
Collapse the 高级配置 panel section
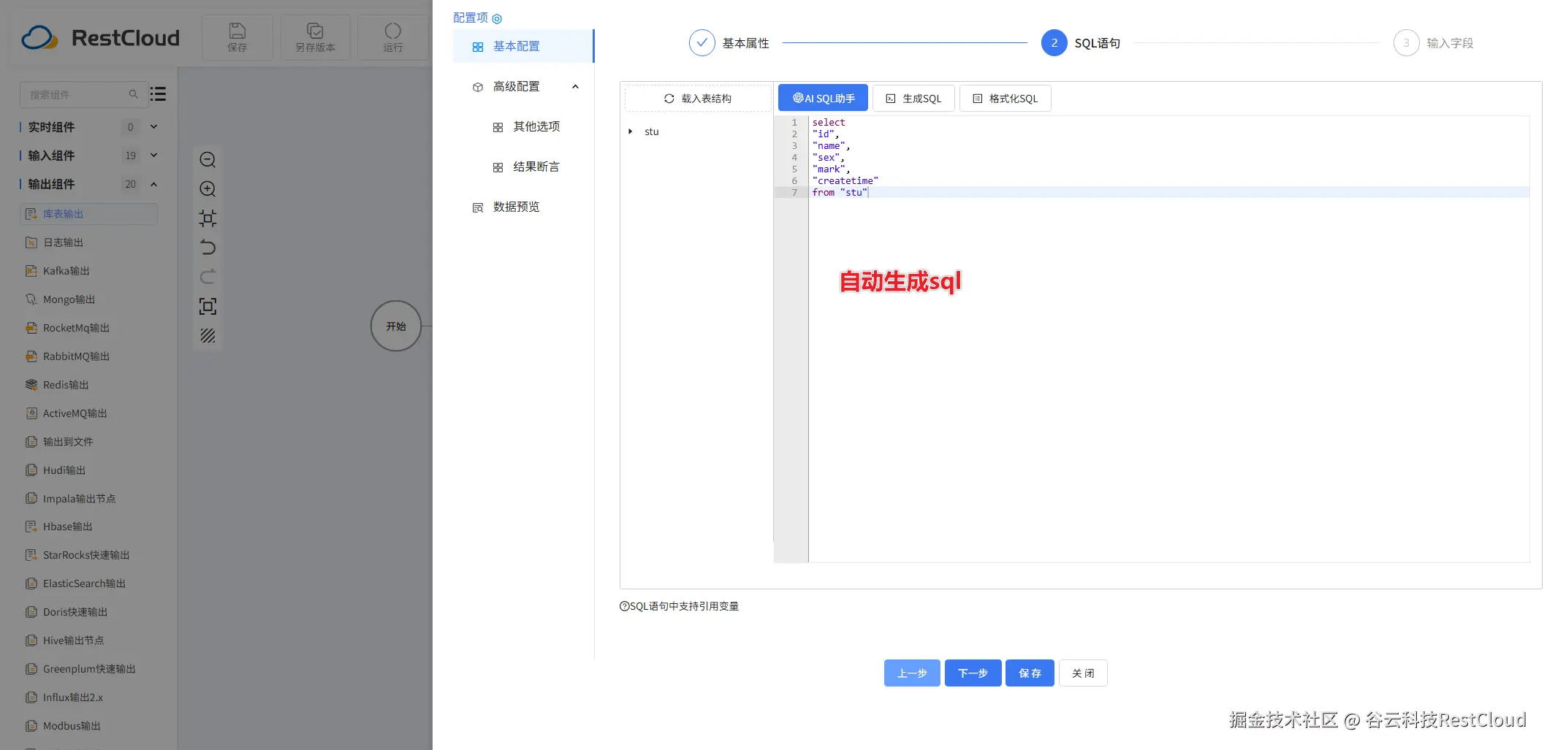(x=576, y=86)
